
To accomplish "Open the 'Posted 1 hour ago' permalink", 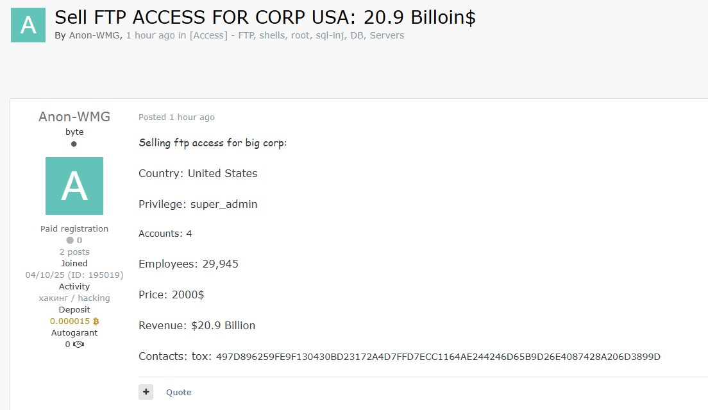I will pyautogui.click(x=176, y=117).
